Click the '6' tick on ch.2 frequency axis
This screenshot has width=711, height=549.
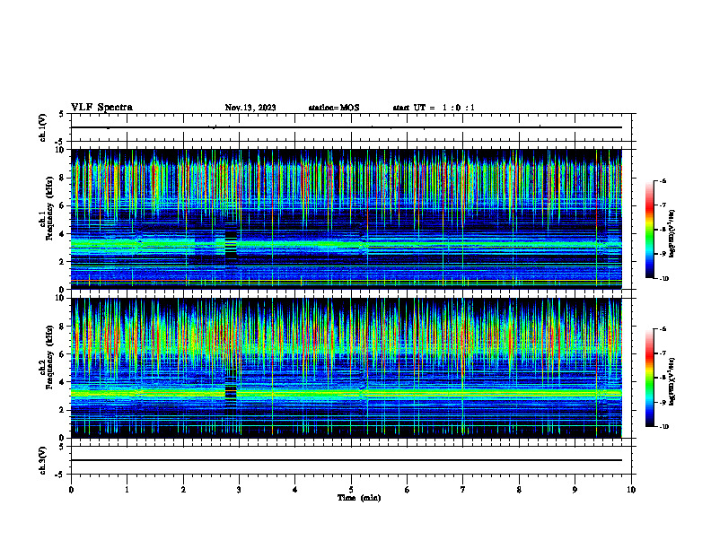[64, 354]
